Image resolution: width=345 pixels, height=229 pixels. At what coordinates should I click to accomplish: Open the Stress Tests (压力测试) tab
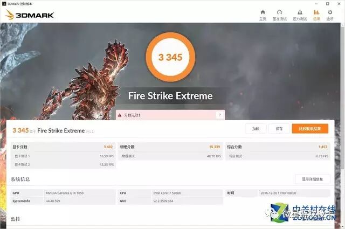pos(300,15)
